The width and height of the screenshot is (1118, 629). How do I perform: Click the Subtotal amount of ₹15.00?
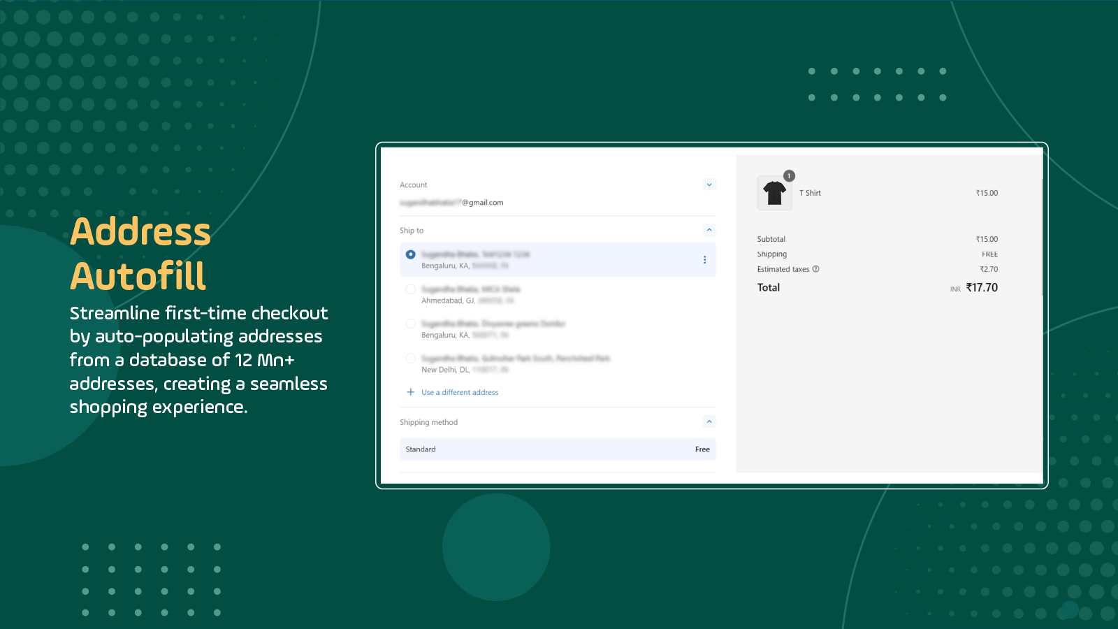click(x=987, y=239)
